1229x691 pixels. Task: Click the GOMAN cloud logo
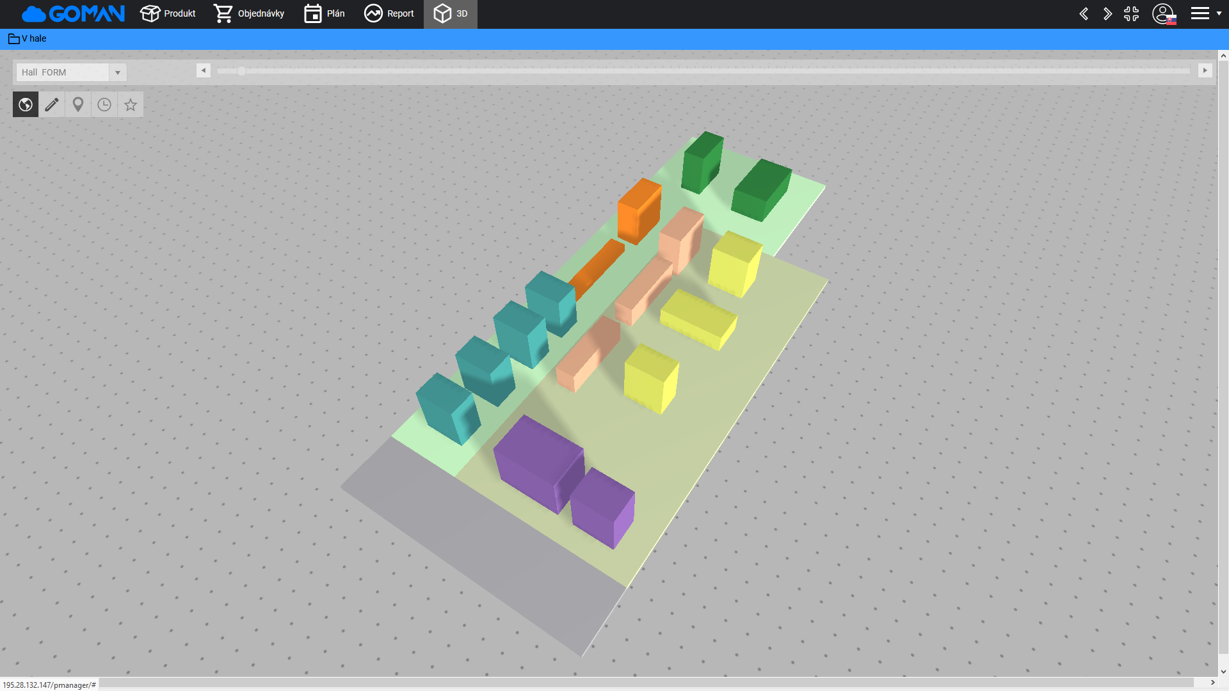73,13
